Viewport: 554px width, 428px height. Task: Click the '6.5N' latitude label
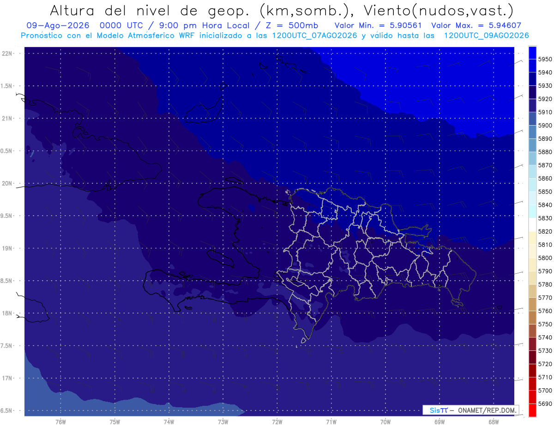tap(7, 410)
